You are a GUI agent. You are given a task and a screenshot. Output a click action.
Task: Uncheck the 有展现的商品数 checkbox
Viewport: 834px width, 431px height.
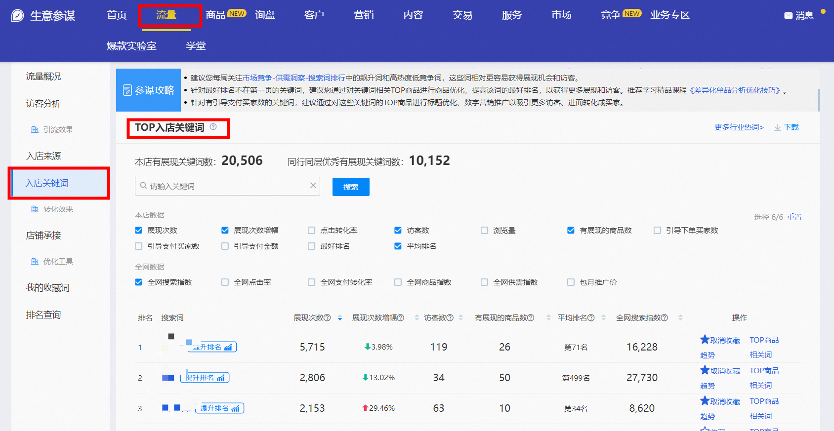click(x=571, y=230)
